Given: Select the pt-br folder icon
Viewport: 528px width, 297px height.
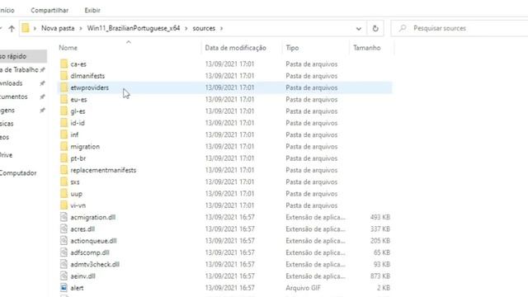Looking at the screenshot, I should point(64,158).
